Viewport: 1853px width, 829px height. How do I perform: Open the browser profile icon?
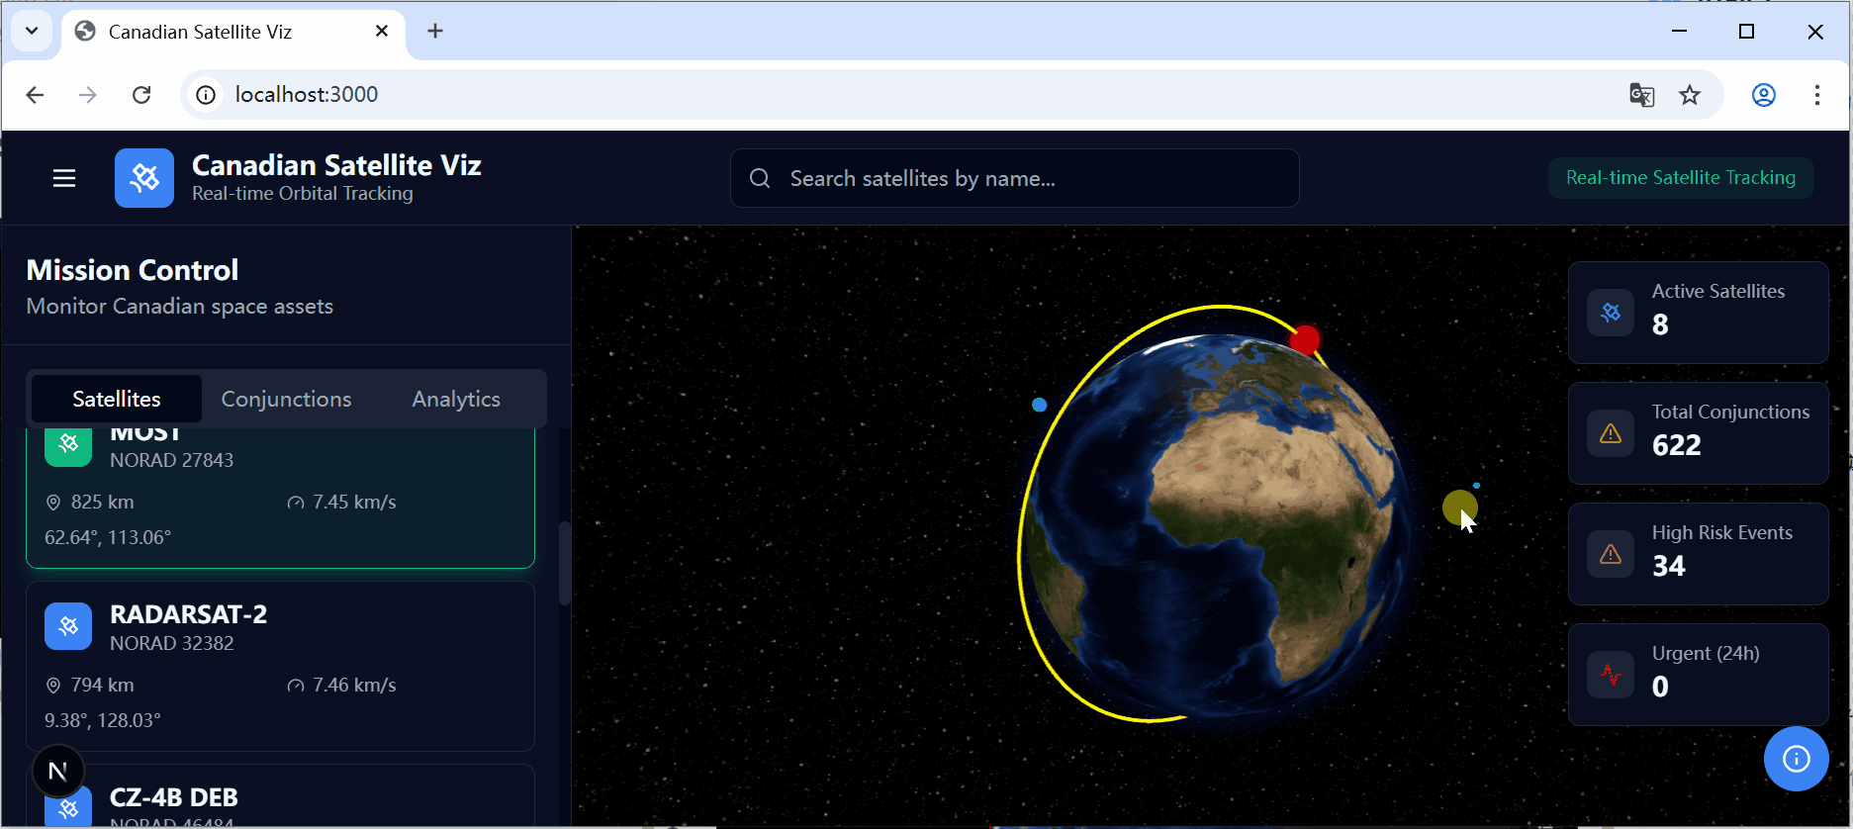(1764, 95)
